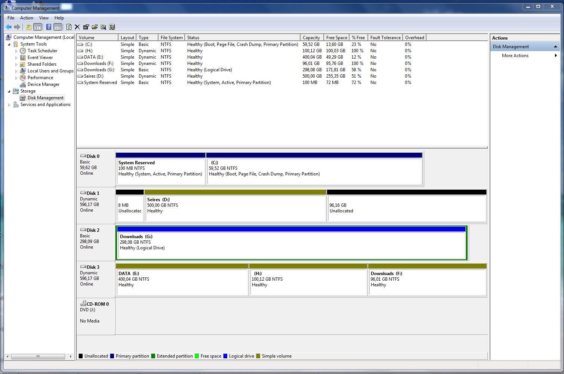Expand the More Actions submenu arrow
The height and width of the screenshot is (374, 564).
pos(556,56)
